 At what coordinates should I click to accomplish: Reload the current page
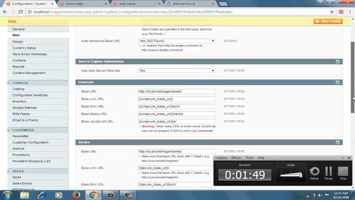click(x=21, y=12)
